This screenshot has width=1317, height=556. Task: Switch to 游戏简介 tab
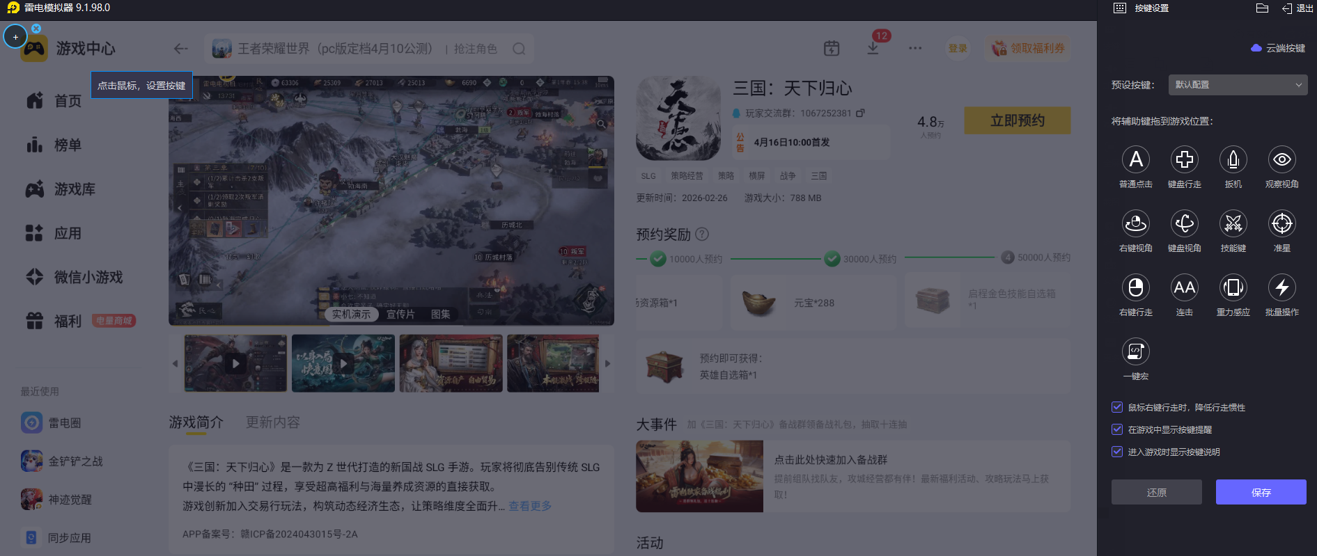pos(196,422)
